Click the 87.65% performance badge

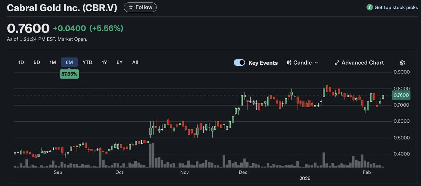point(69,74)
